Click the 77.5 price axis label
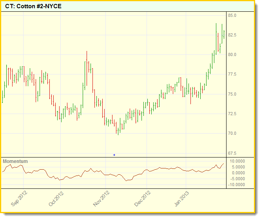Image resolution: width=261 pixels, height=219 pixels. 232,74
